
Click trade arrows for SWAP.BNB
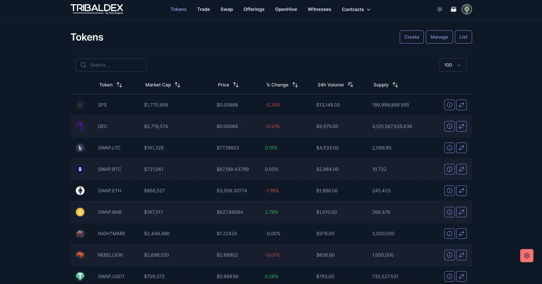coord(462,212)
